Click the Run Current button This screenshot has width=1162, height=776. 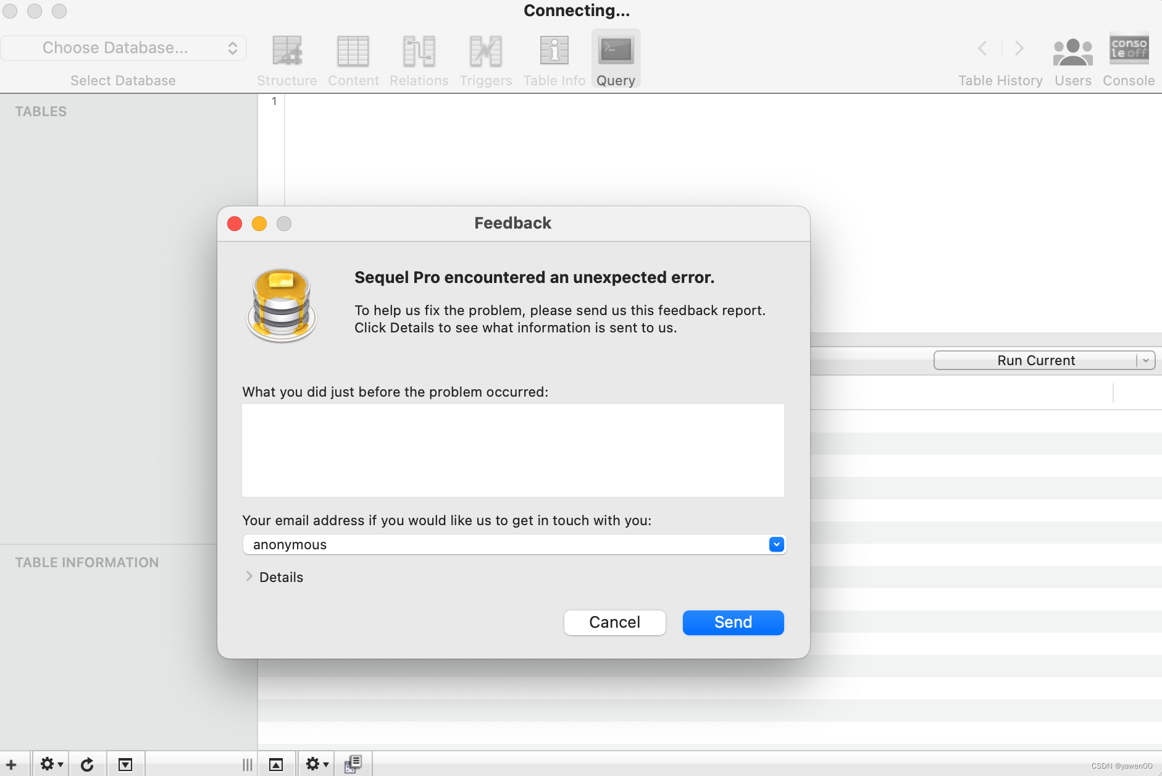[x=1036, y=361]
